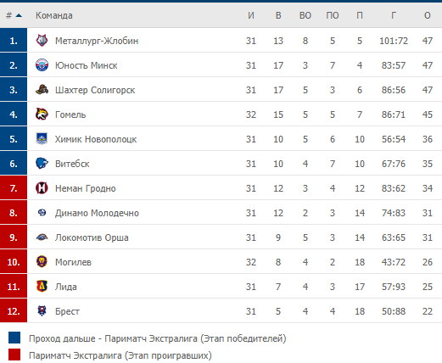442x363 pixels.
Task: Click the Металлург-Жлобин team logo
Action: [x=42, y=40]
